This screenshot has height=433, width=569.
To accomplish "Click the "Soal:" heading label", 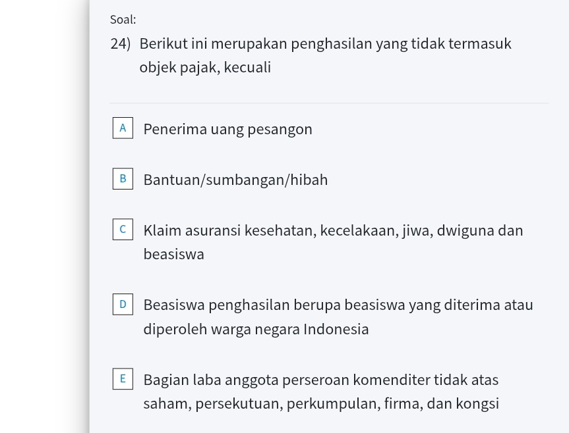I will tap(123, 20).
